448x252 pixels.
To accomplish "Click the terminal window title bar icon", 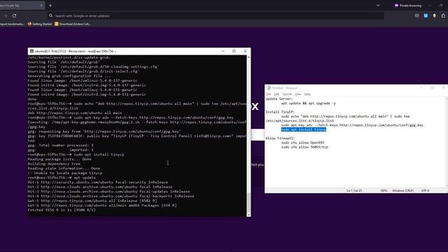I will click(31, 51).
